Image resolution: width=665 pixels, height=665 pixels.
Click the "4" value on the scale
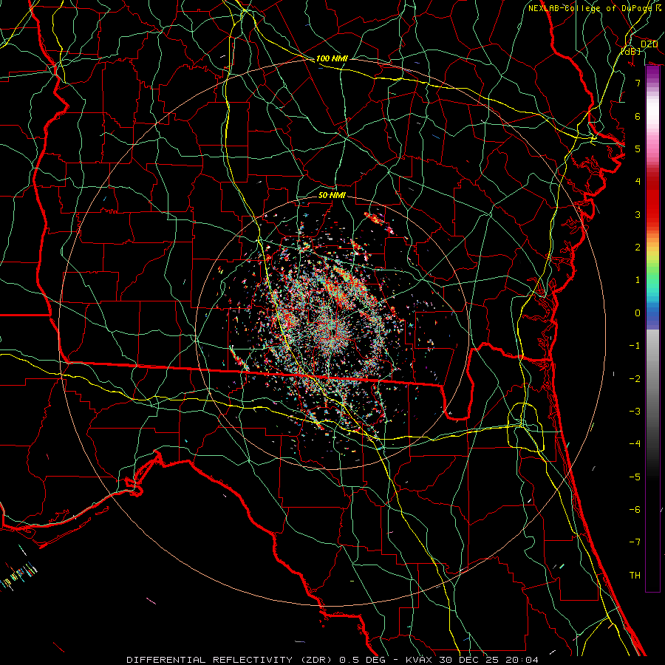638,182
